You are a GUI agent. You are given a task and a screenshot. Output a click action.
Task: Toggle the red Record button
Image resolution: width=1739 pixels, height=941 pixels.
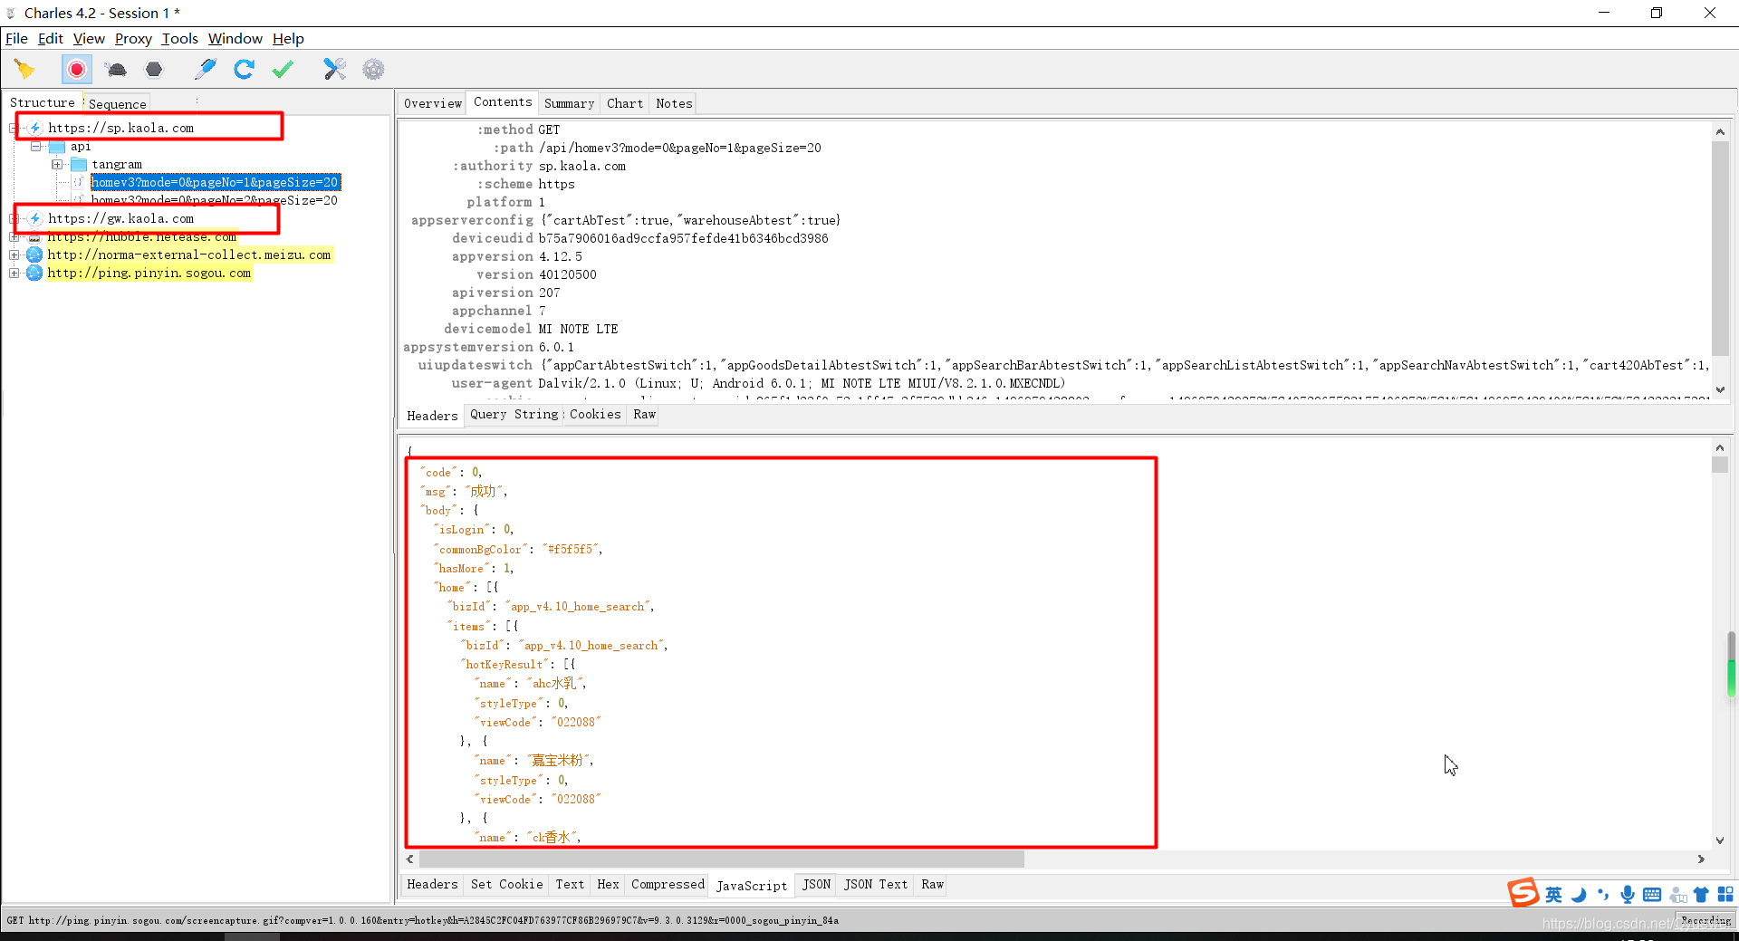[77, 70]
